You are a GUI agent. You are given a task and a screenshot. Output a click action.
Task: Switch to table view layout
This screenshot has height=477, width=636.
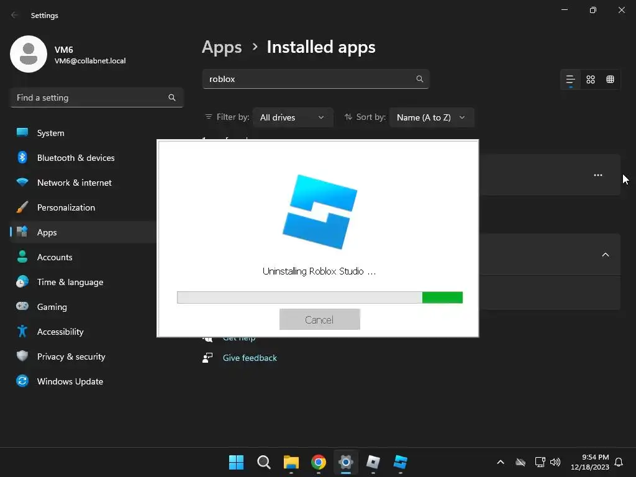pyautogui.click(x=610, y=79)
